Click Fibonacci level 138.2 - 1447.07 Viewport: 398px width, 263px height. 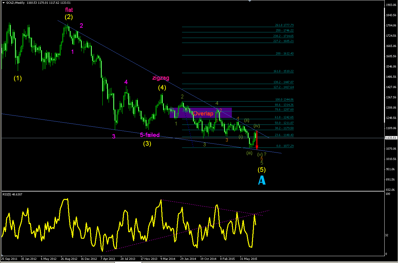point(283,82)
